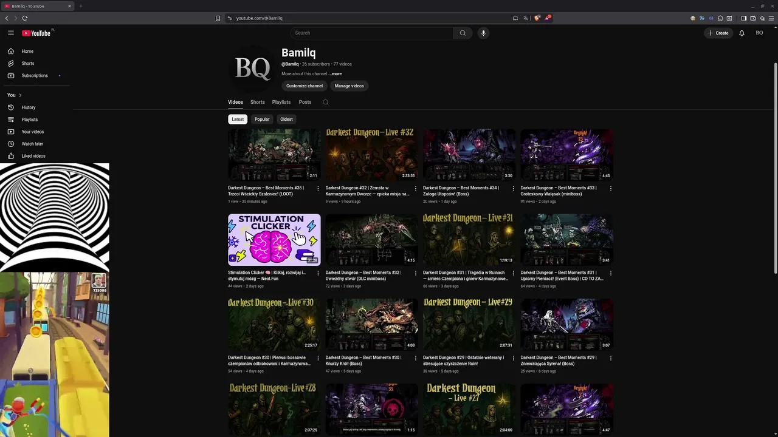The width and height of the screenshot is (778, 437).
Task: Bookmark this page in the address bar
Action: 218,18
